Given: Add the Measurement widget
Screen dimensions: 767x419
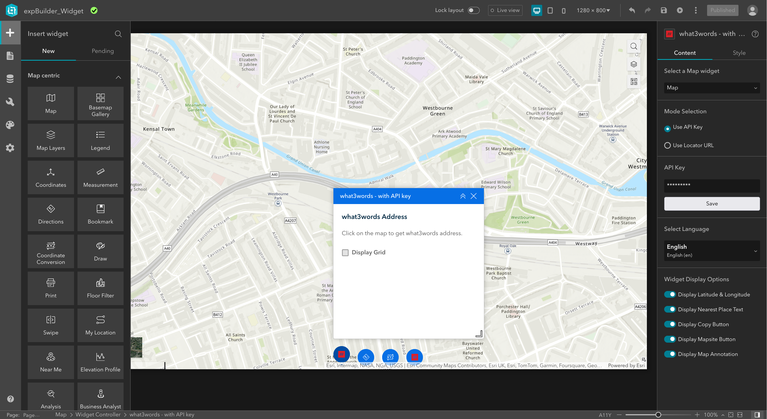Looking at the screenshot, I should [x=100, y=177].
